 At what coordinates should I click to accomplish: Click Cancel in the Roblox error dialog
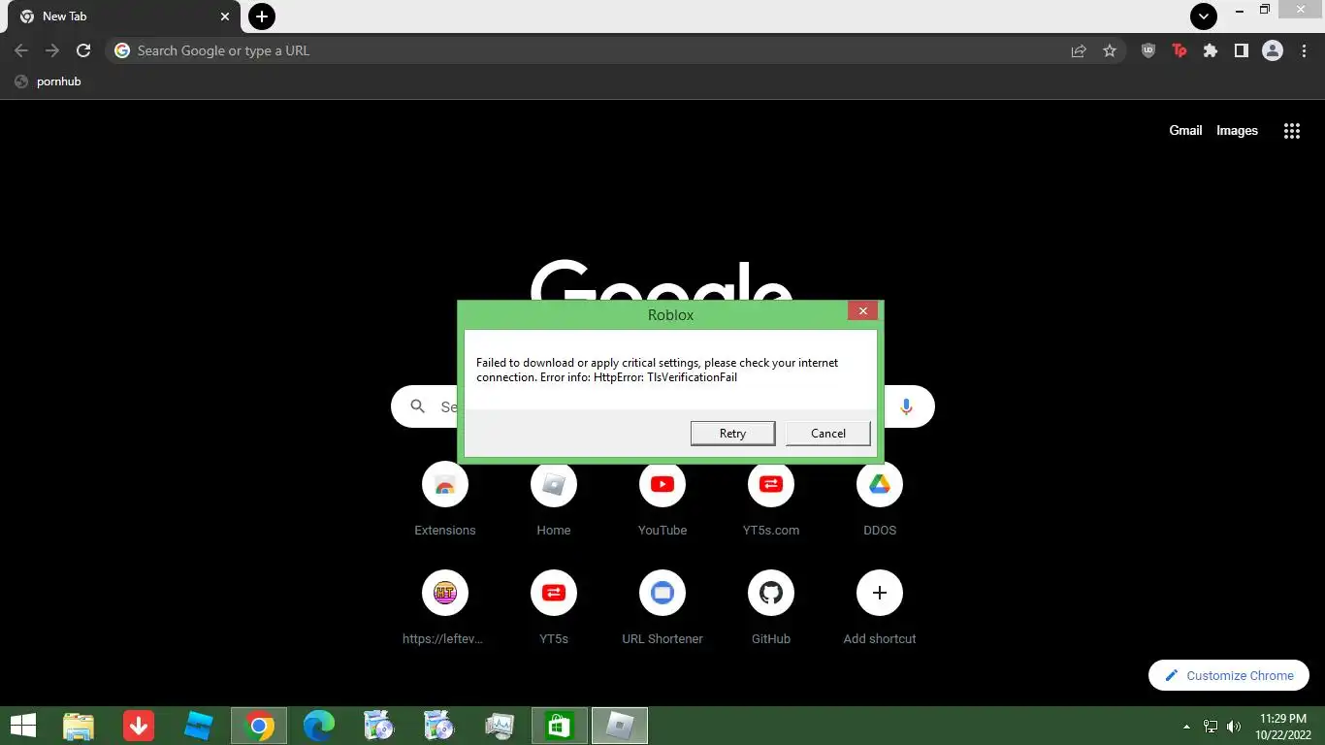click(827, 434)
